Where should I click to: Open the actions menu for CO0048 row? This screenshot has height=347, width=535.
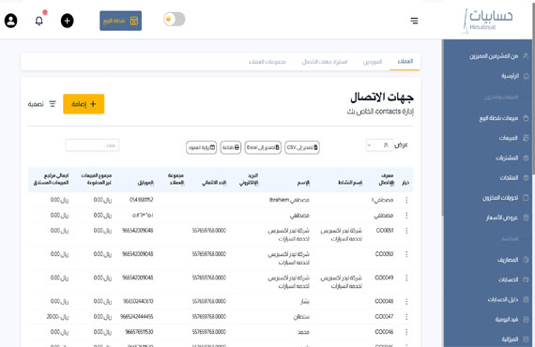pos(406,302)
